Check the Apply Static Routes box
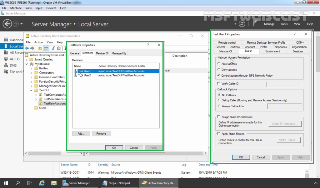320x188 pixels. [219, 134]
